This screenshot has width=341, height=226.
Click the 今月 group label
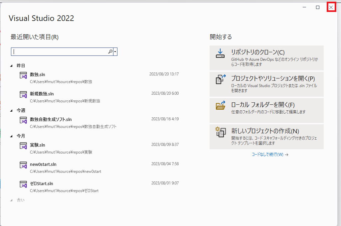(x=21, y=136)
